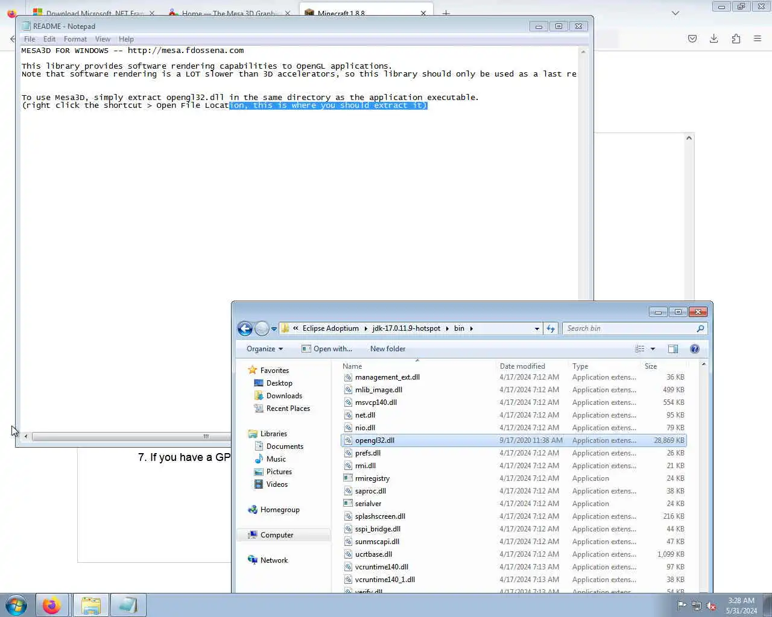The height and width of the screenshot is (617, 772).
Task: Click the Explorer help question-mark icon
Action: click(695, 349)
